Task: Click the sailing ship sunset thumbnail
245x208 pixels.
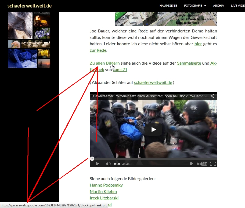Action: pos(44,63)
